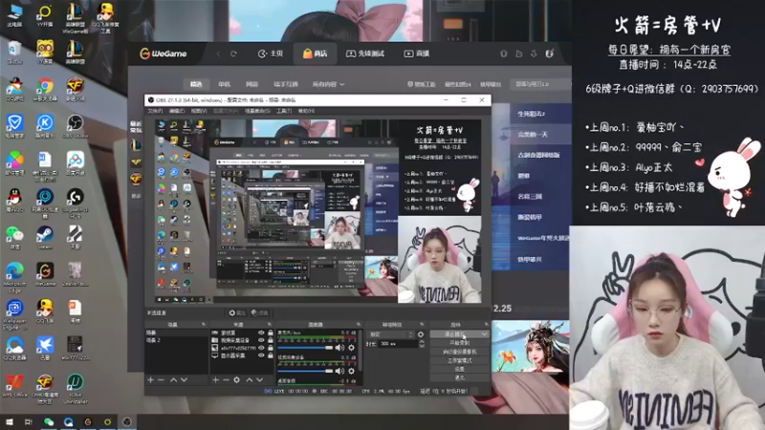Adjust the first mixer channel volume slider
The image size is (765, 430).
click(305, 348)
